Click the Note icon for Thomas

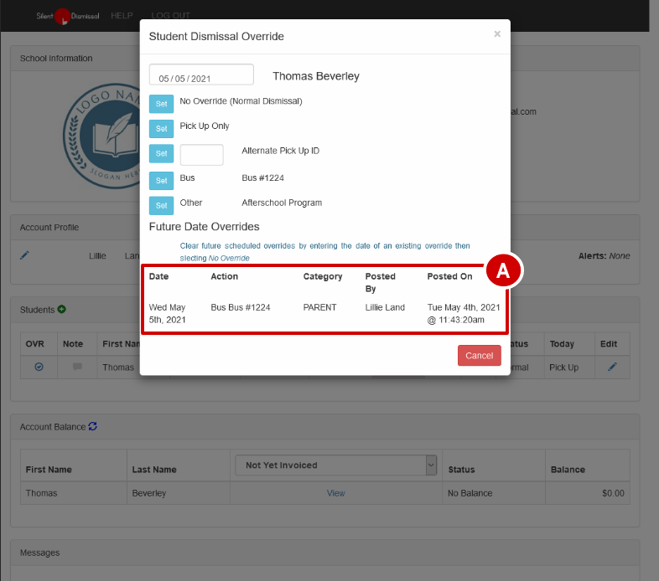tap(77, 368)
